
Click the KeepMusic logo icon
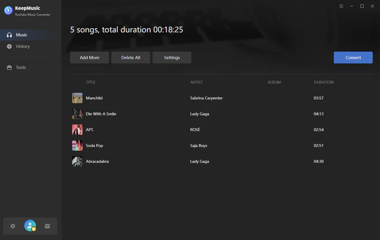coord(8,10)
